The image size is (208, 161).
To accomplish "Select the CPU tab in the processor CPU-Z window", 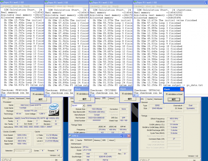I will [4, 98].
